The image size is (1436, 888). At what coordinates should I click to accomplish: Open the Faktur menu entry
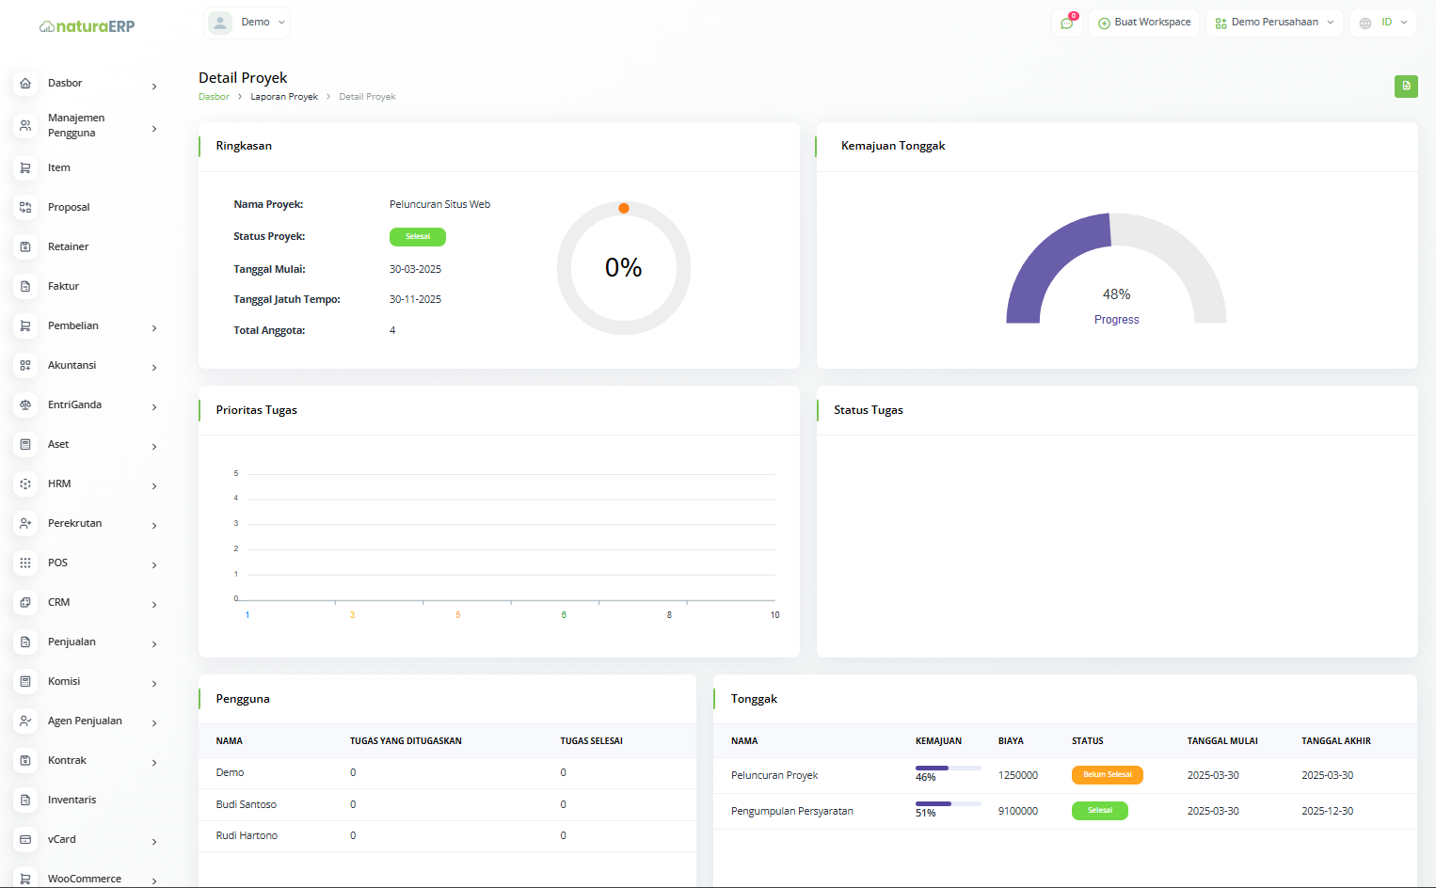coord(63,287)
